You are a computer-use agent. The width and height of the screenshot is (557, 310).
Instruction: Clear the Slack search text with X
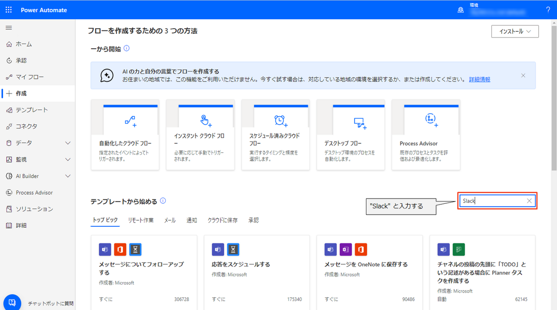tap(529, 201)
